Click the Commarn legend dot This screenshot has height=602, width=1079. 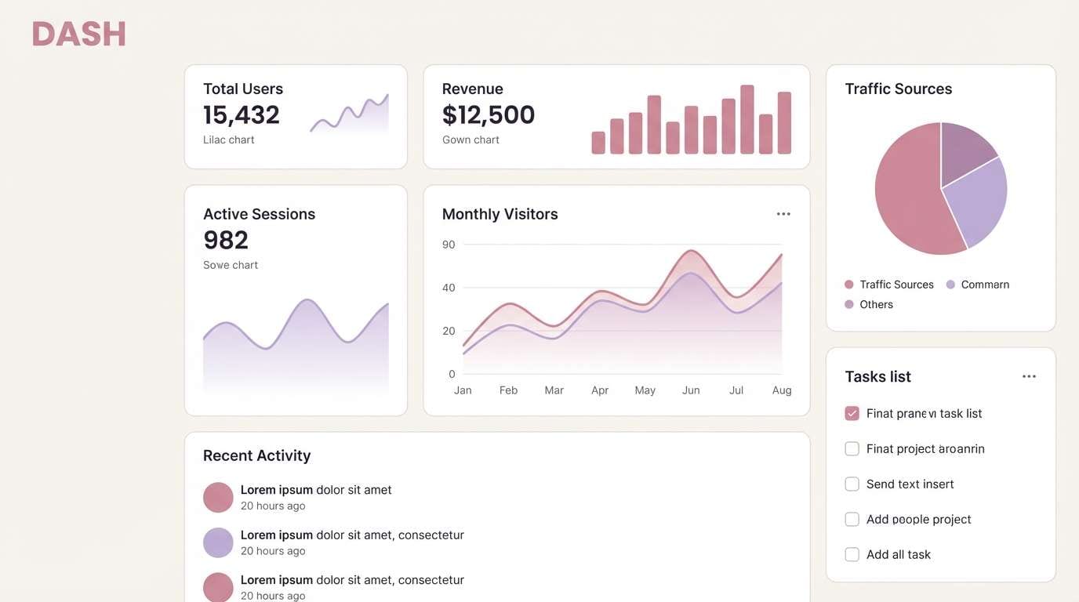click(x=950, y=283)
